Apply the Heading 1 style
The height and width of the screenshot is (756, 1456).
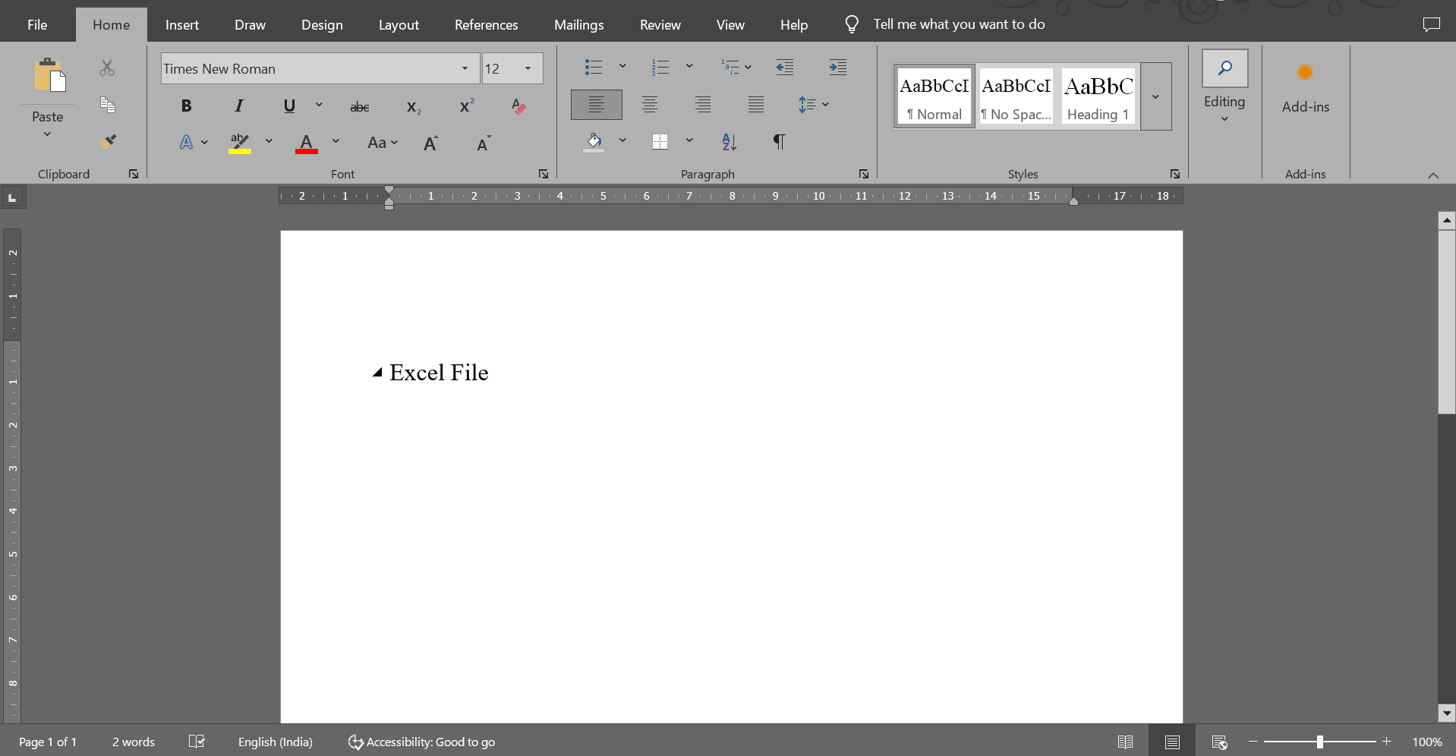(x=1097, y=96)
